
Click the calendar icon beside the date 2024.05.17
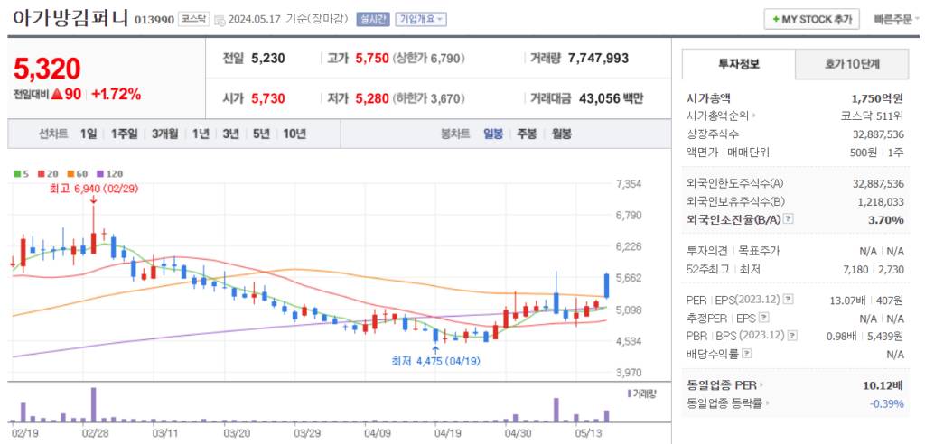click(x=220, y=20)
